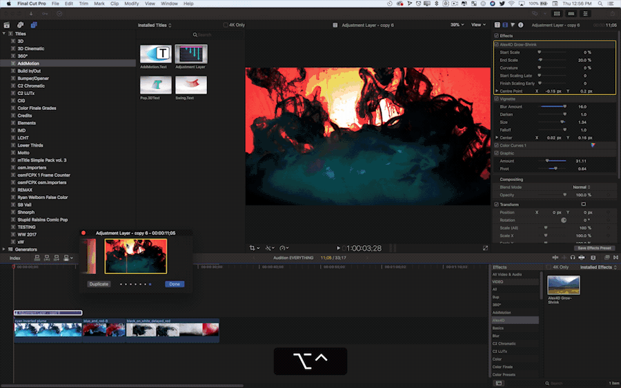Viewport: 621px width, 388px height.
Task: Expand the Vignette Center parameter triangle
Action: click(497, 138)
